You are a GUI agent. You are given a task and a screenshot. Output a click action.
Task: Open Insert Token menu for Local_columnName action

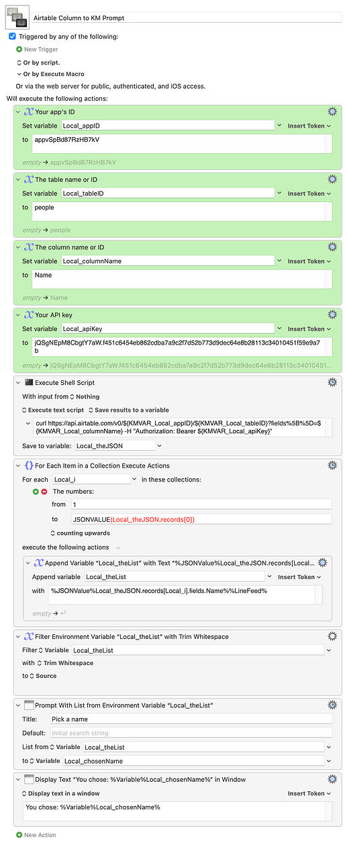[x=309, y=261]
